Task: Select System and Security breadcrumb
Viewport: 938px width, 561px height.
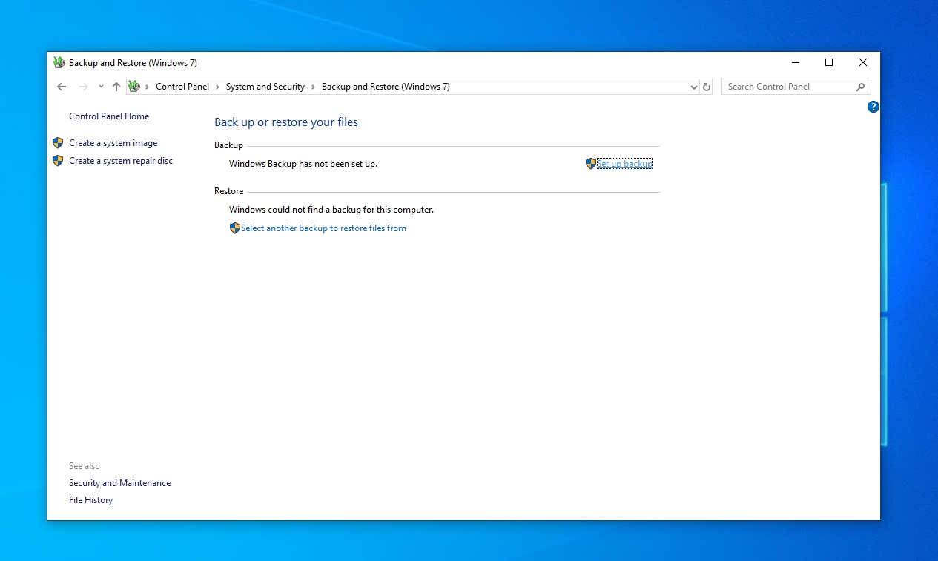Action: point(265,87)
